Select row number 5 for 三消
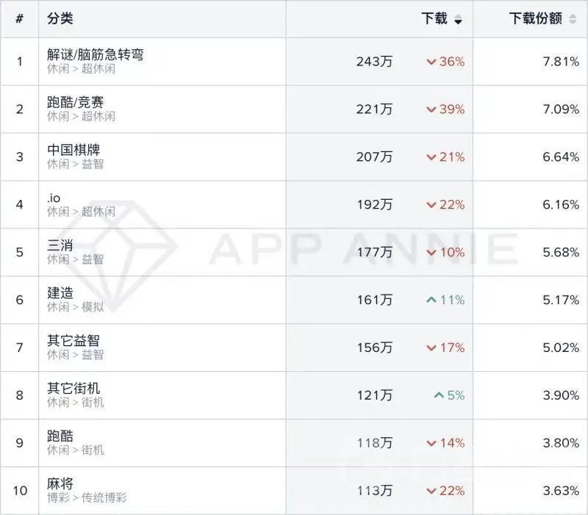 19,252
